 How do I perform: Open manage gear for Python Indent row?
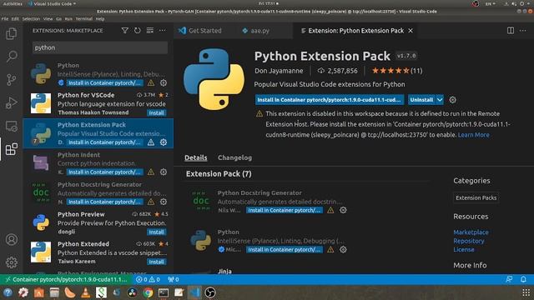point(164,172)
